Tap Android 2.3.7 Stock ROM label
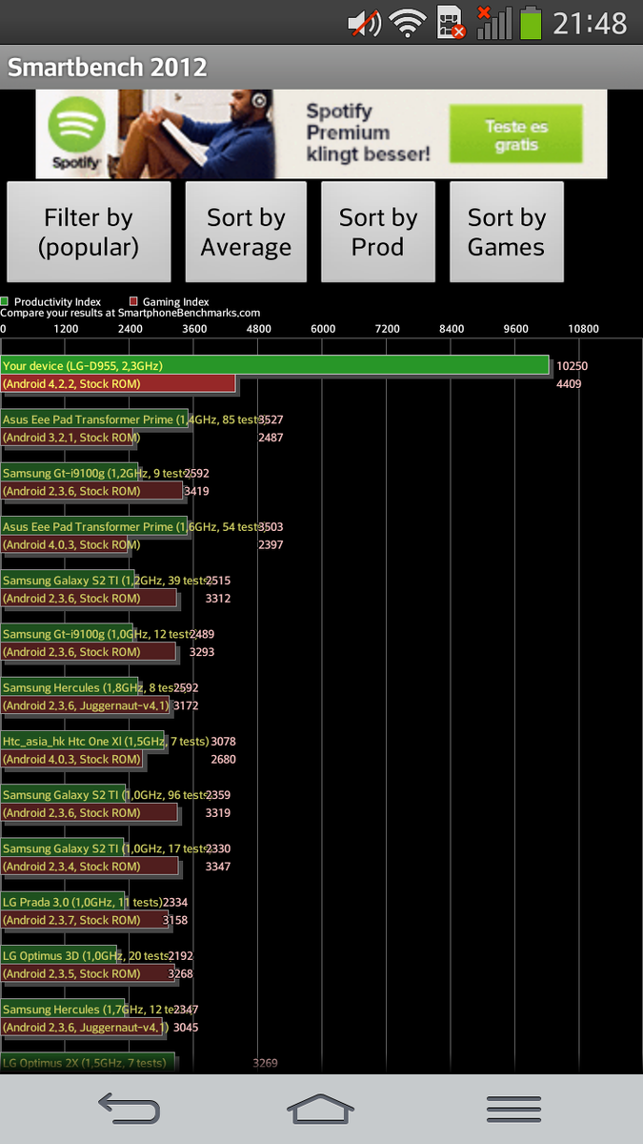Image resolution: width=643 pixels, height=1144 pixels. tap(71, 920)
